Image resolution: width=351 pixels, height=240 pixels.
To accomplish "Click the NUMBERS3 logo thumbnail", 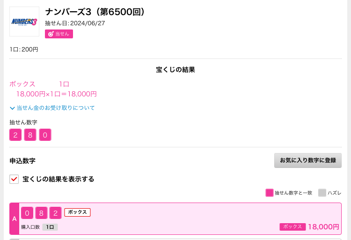I will pos(24,22).
